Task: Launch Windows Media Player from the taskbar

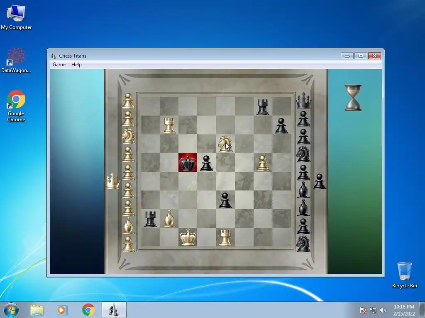Action: pos(62,310)
